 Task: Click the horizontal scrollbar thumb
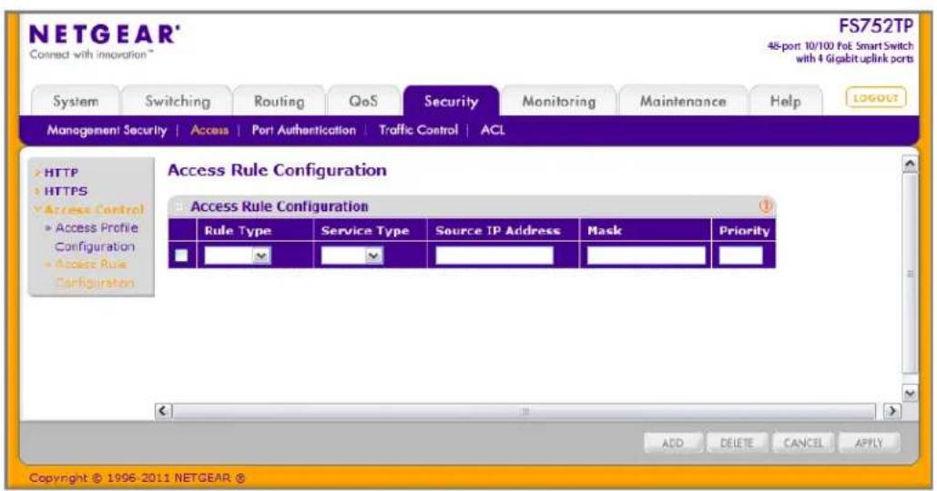[x=524, y=411]
